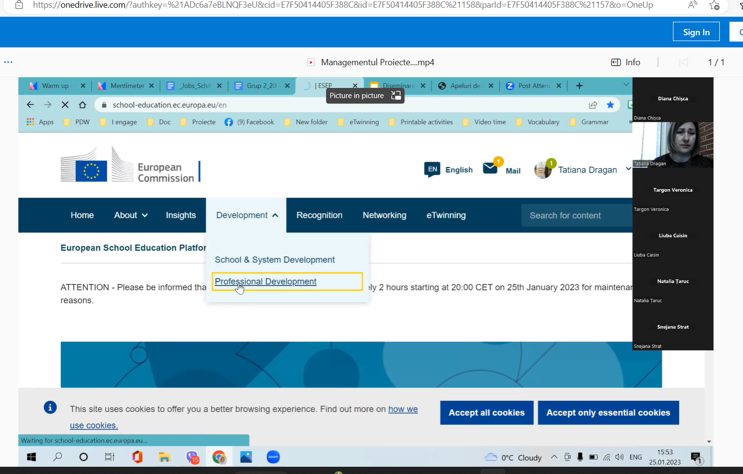Open the Recognition menu item
The width and height of the screenshot is (743, 474).
pos(319,215)
